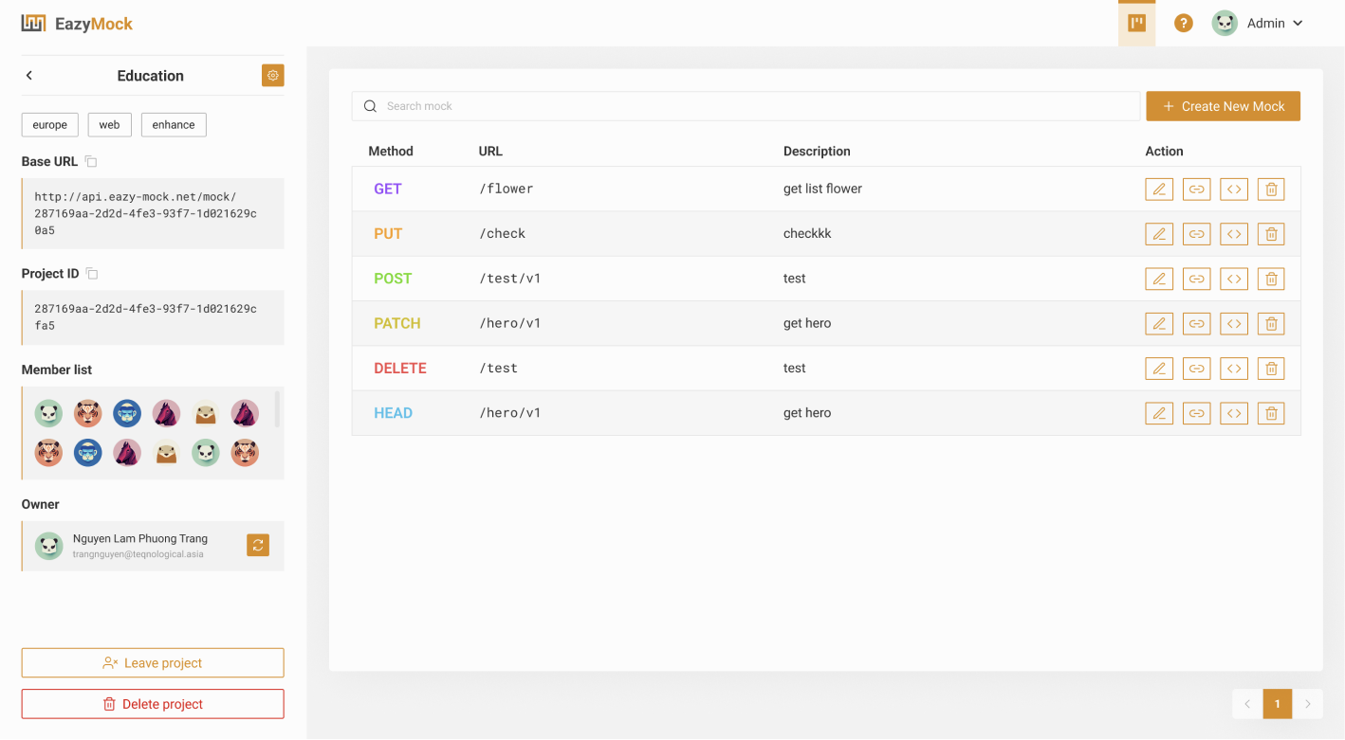This screenshot has height=740, width=1345.
Task: View code for the PUT /check mock
Action: [x=1234, y=234]
